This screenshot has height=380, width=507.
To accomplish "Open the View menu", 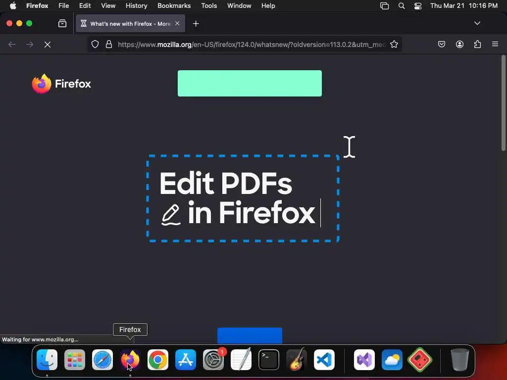I will pos(108,6).
